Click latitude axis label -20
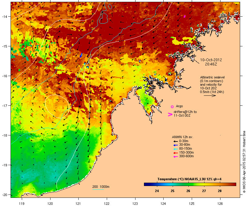Screen dimensions: 248x206 pos(4,195)
